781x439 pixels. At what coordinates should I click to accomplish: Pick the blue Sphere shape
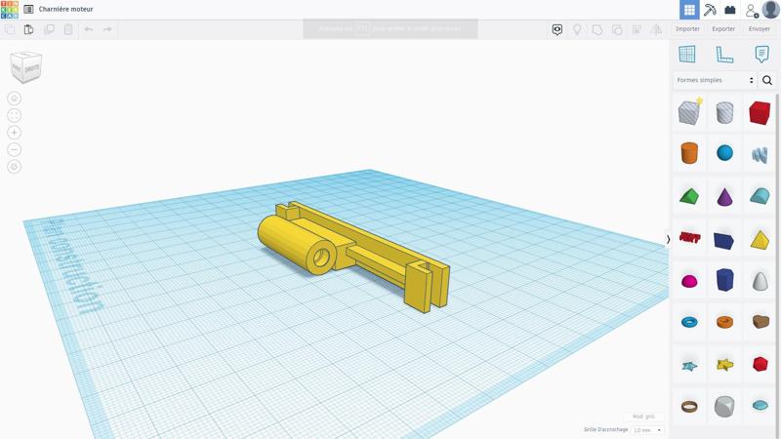(x=724, y=153)
